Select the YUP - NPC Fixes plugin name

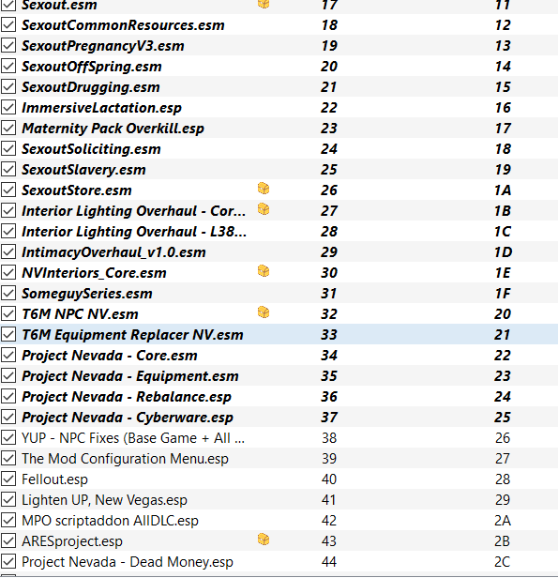(133, 438)
